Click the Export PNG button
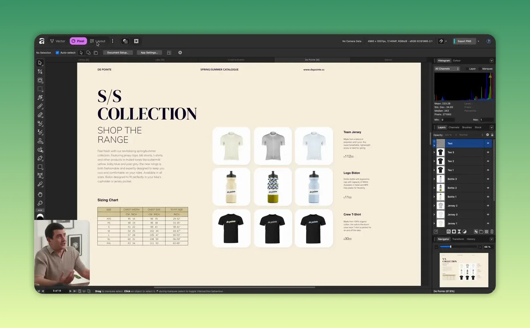 [x=464, y=41]
